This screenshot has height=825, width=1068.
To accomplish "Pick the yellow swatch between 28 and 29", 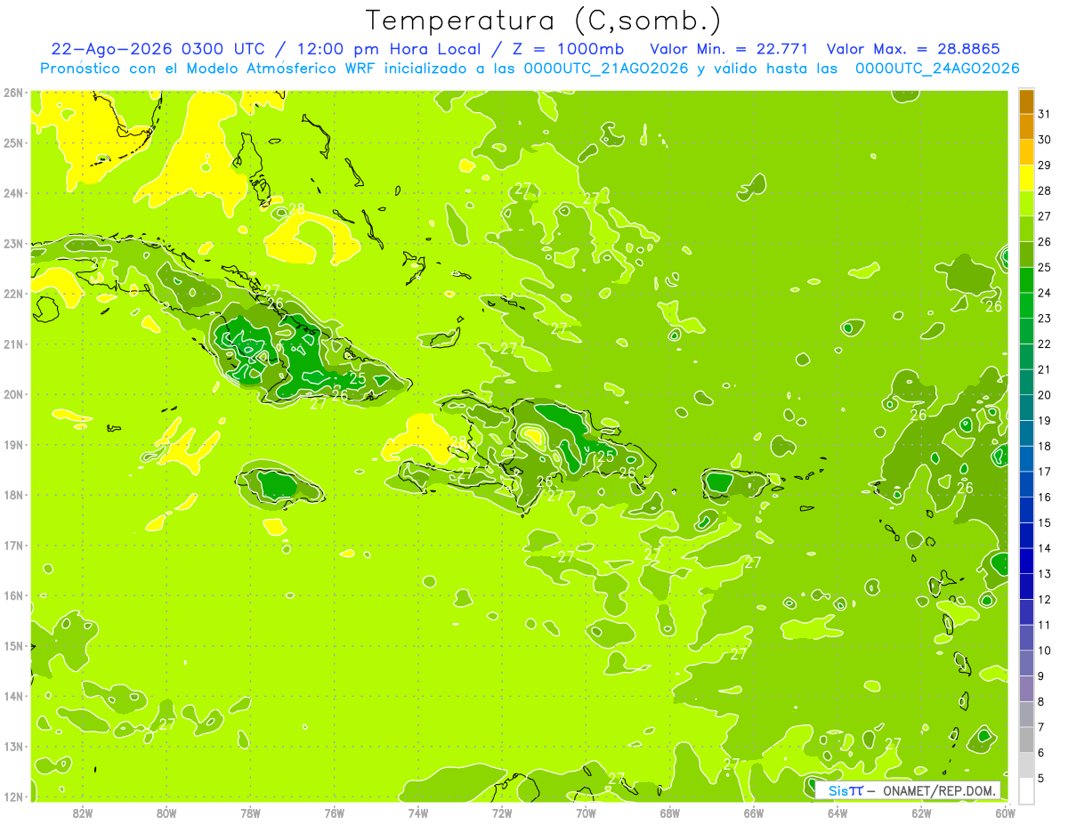I will click(1026, 179).
